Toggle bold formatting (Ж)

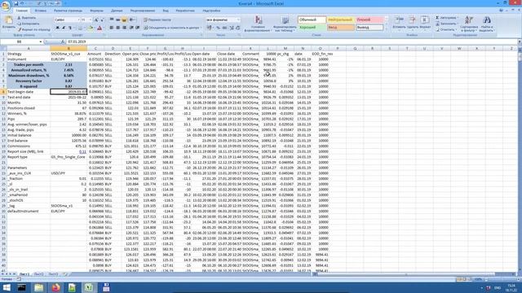click(x=58, y=28)
